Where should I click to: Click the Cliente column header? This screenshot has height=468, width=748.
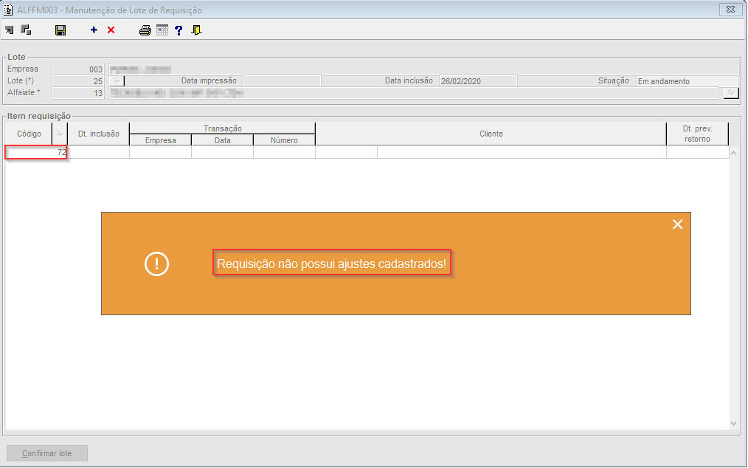[x=491, y=134]
